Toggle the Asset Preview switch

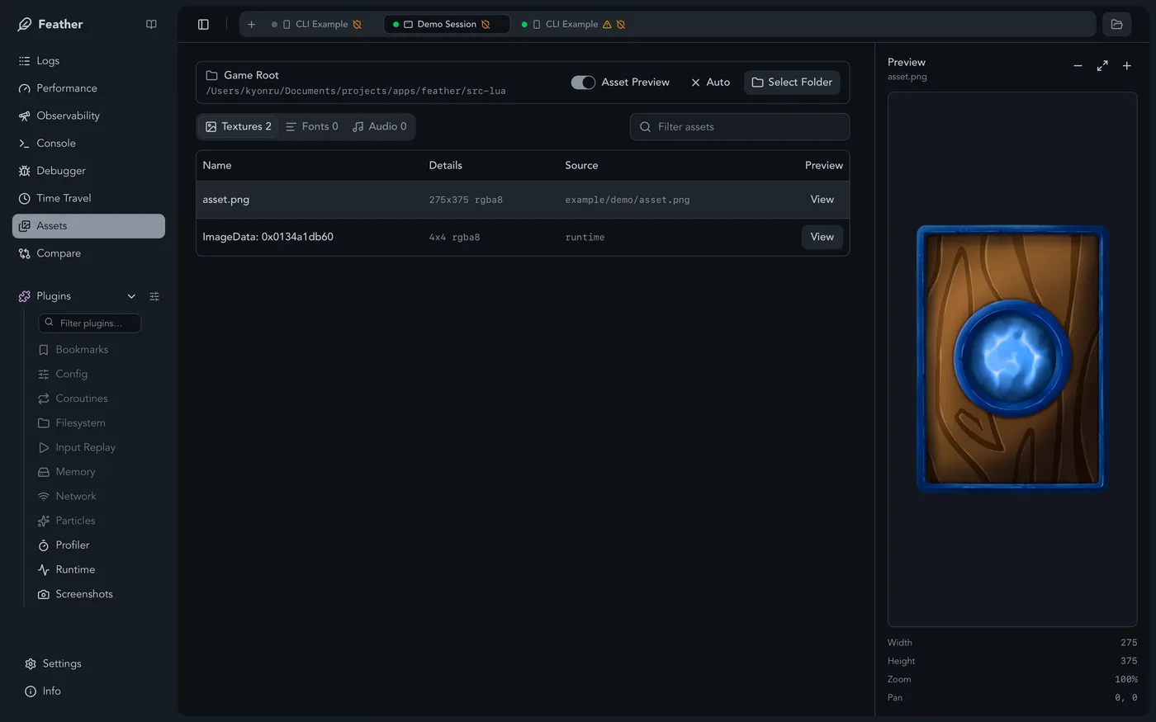(583, 83)
